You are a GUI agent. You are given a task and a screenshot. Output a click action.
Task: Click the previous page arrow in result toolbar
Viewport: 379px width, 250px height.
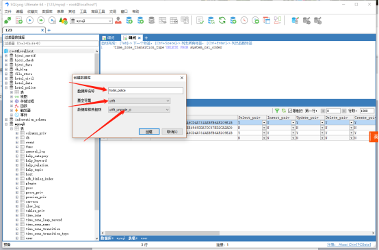point(323,111)
